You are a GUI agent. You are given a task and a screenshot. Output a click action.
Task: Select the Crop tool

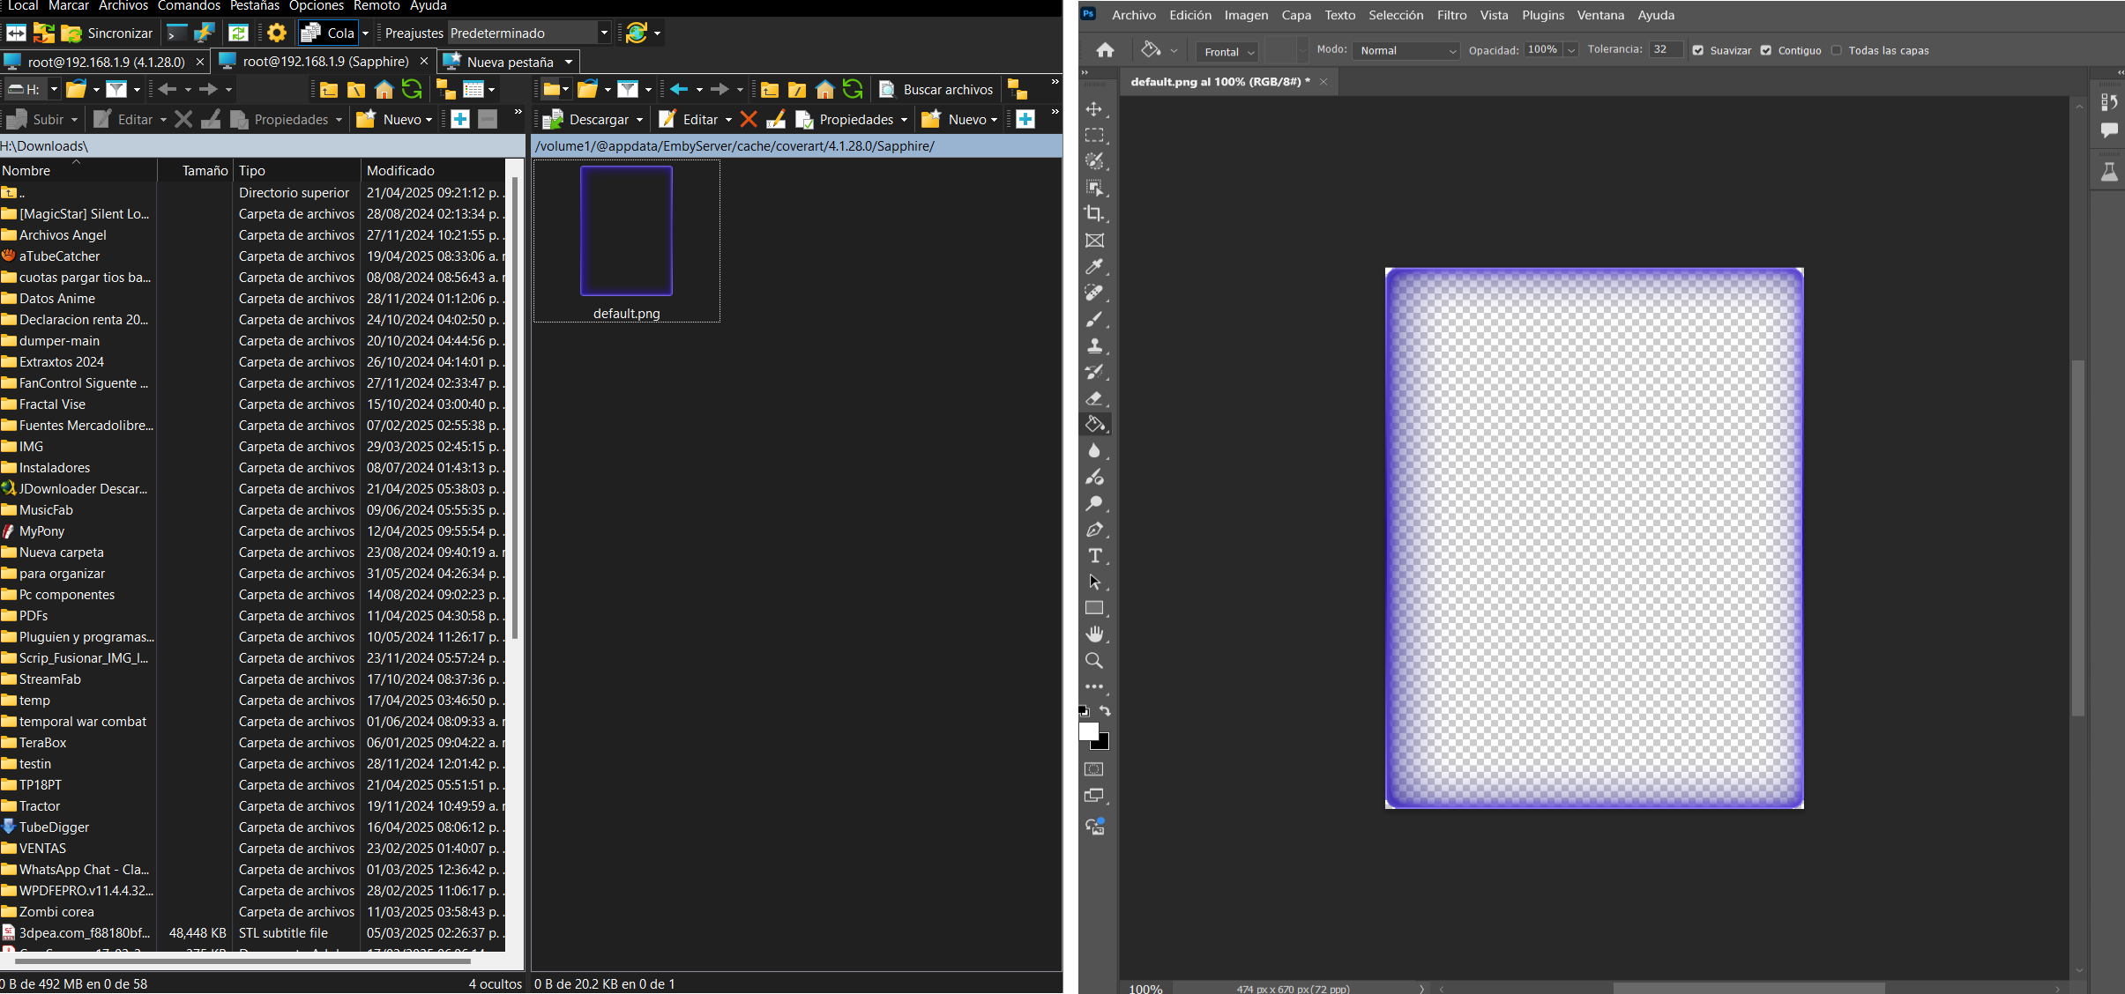[x=1093, y=213]
